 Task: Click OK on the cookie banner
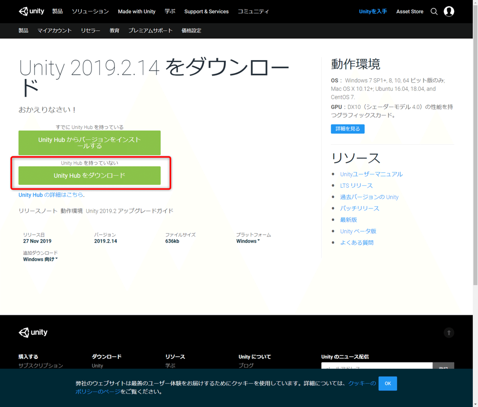point(388,384)
